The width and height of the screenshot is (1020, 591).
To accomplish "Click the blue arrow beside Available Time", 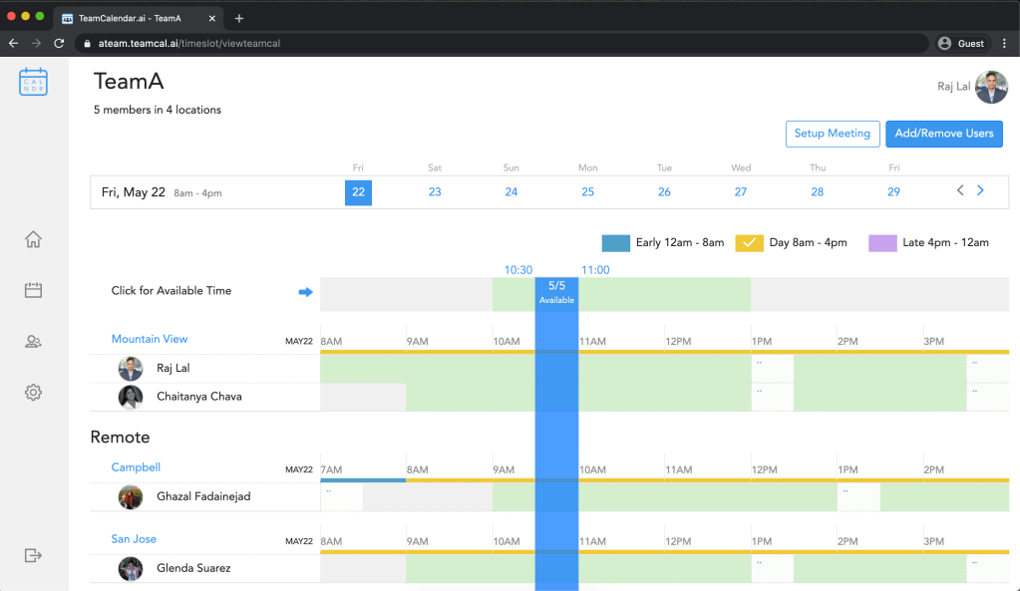I will coord(305,292).
